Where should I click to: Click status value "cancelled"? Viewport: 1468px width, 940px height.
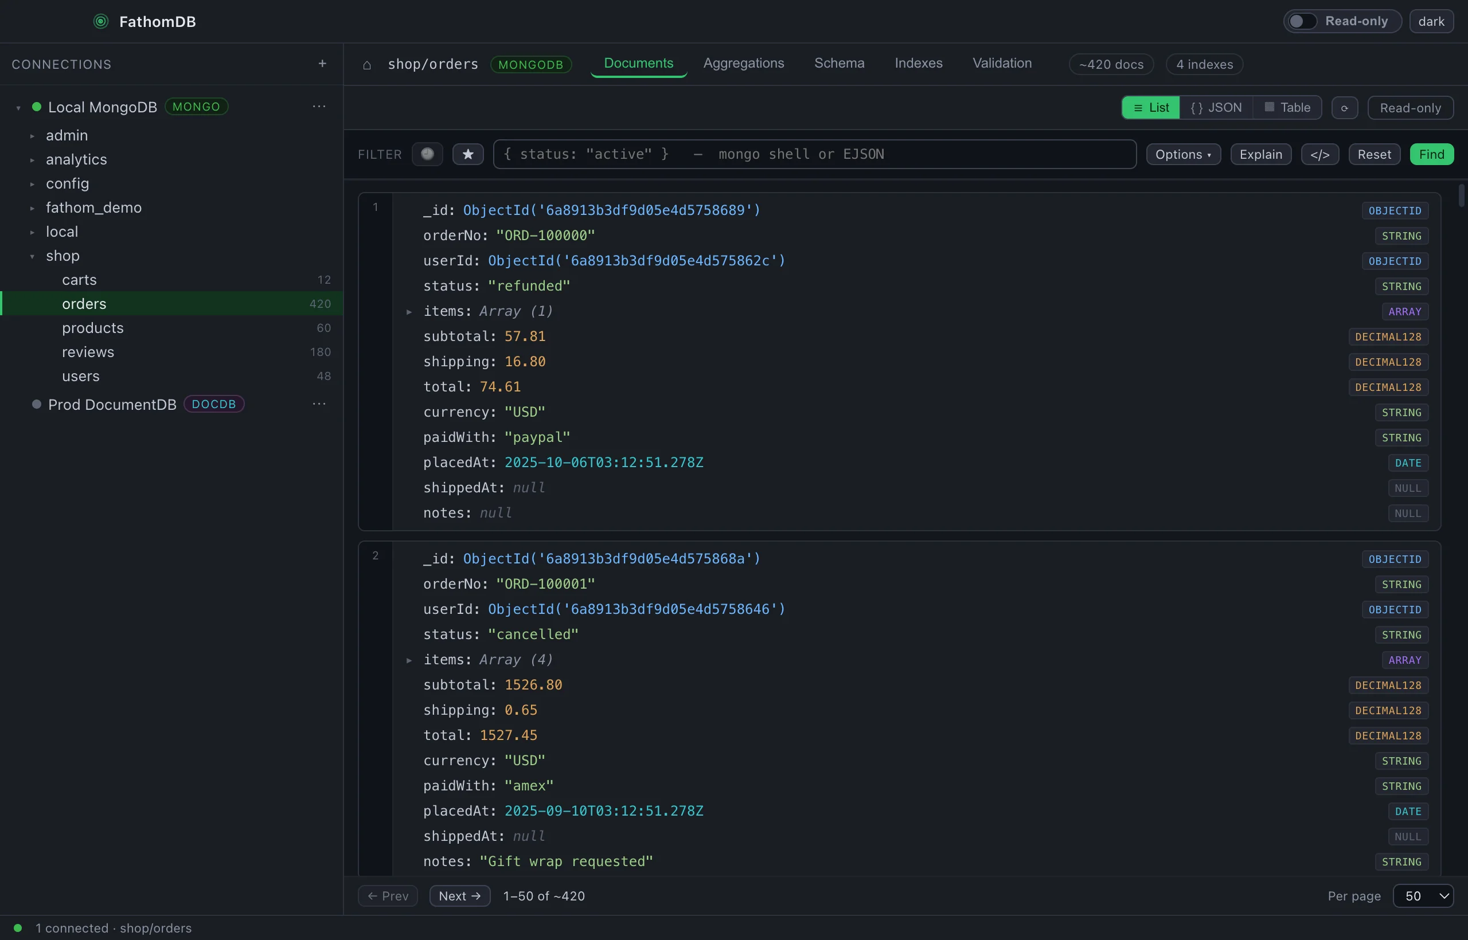(x=533, y=634)
